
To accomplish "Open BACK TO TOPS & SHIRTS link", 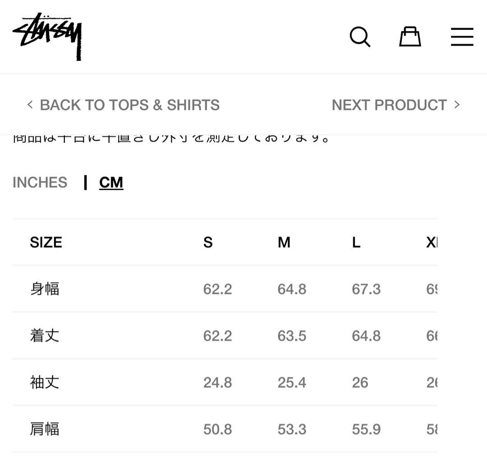I will point(130,104).
